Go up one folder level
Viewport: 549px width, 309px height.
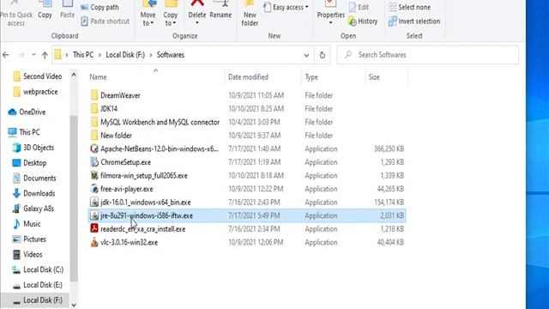[x=45, y=55]
